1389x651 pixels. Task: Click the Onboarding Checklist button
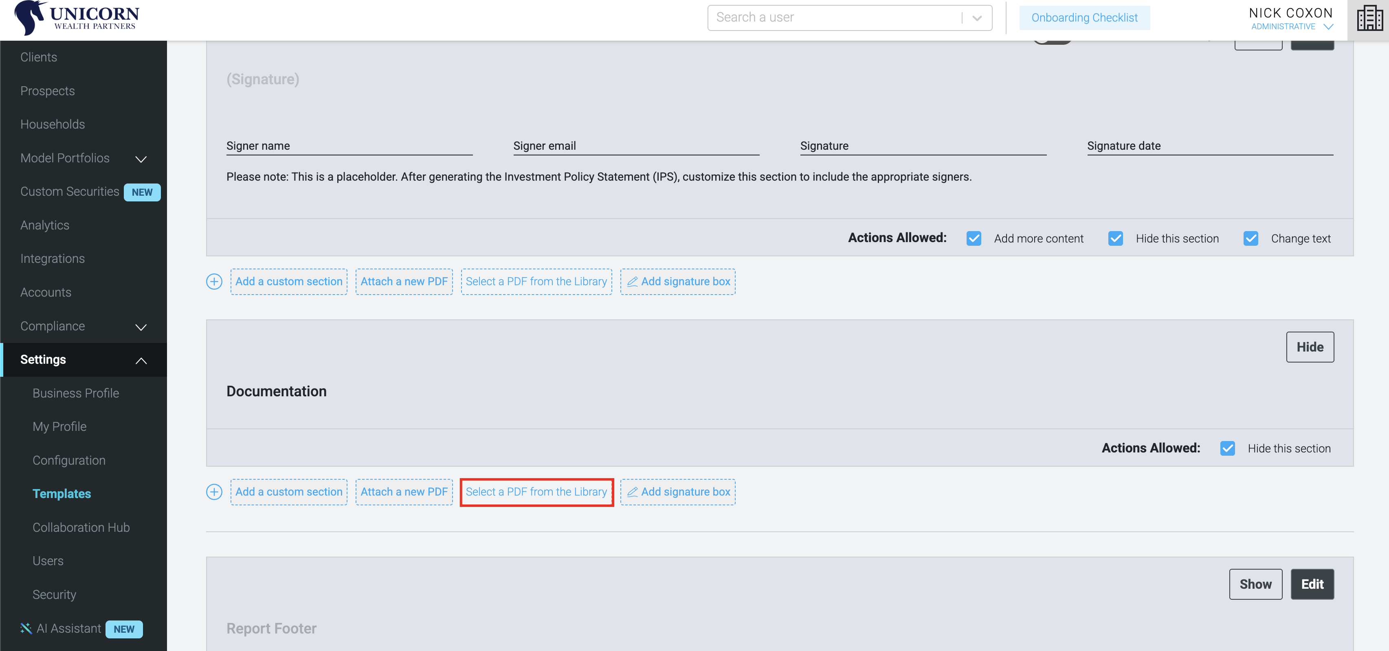[1084, 18]
